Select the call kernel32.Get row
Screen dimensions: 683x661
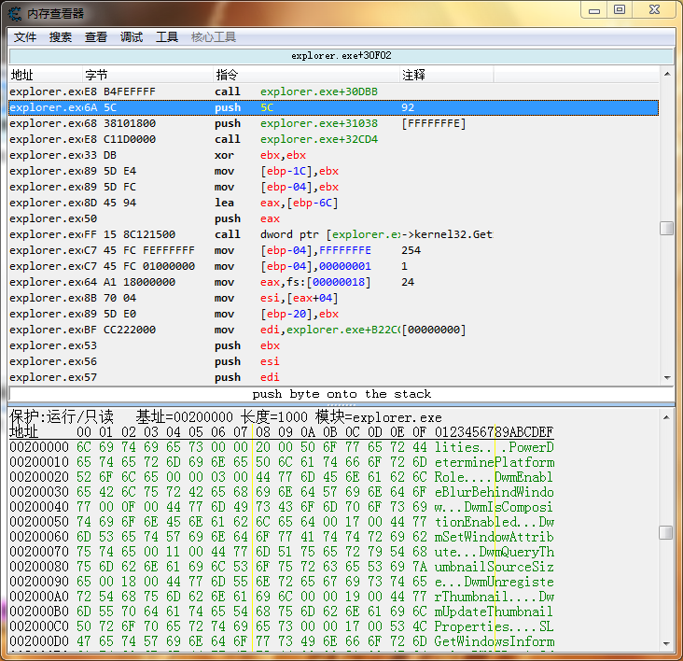pos(334,234)
